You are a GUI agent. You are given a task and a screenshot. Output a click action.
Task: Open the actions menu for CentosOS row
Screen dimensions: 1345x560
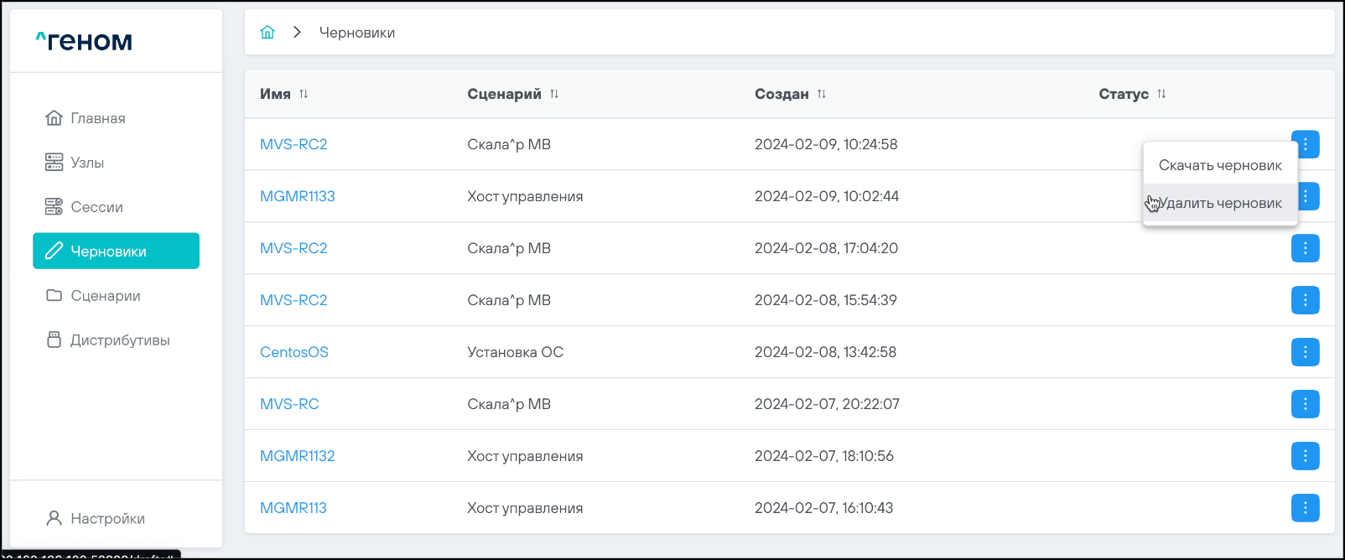click(1305, 352)
